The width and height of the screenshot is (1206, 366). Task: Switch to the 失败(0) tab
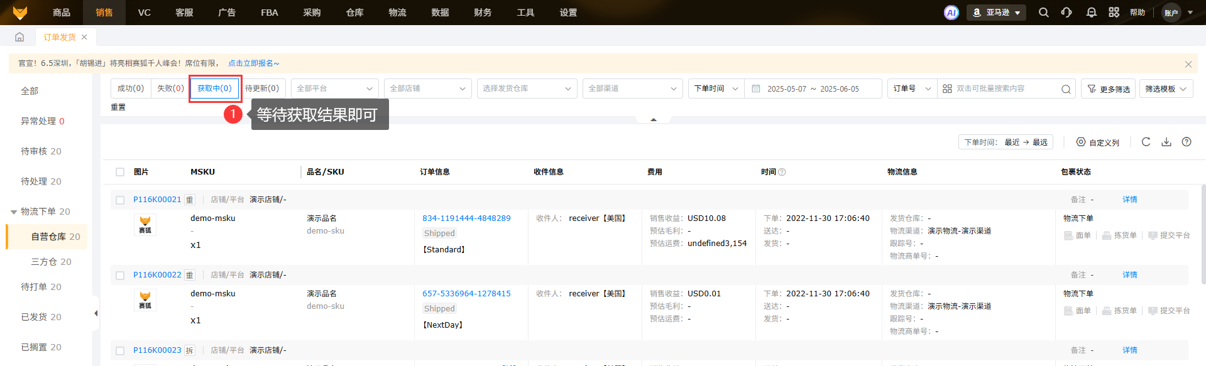pos(170,89)
